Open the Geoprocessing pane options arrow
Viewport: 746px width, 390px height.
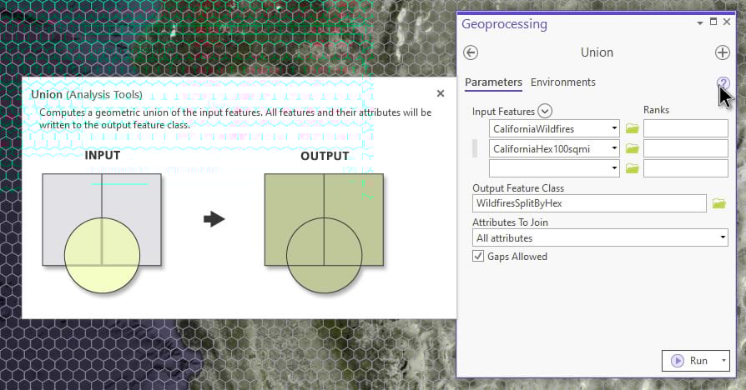pos(700,22)
